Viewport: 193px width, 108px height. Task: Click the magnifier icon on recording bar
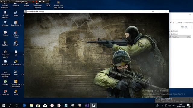click(x=8, y=1)
